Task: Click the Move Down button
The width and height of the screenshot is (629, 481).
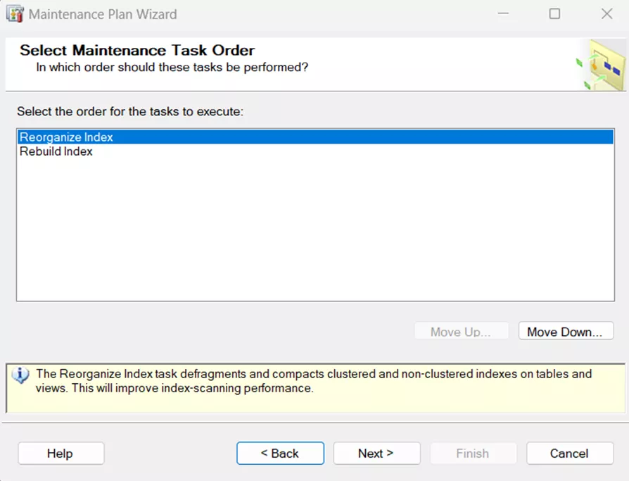Action: pos(566,332)
